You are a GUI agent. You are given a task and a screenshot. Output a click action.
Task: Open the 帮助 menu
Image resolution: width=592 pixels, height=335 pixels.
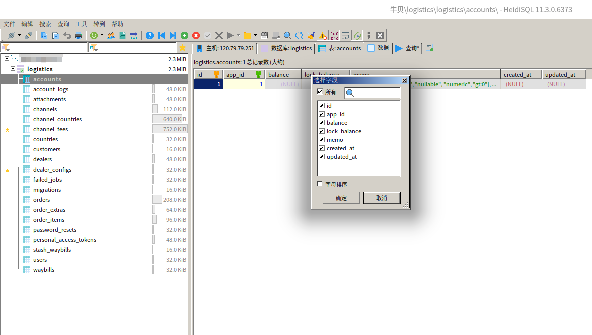point(117,24)
